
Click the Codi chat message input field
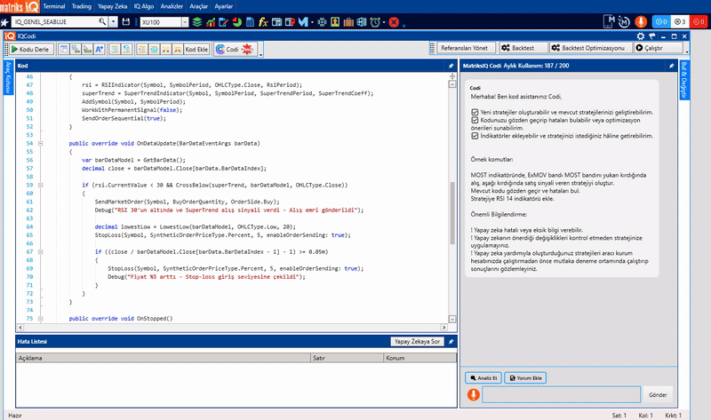(x=562, y=394)
